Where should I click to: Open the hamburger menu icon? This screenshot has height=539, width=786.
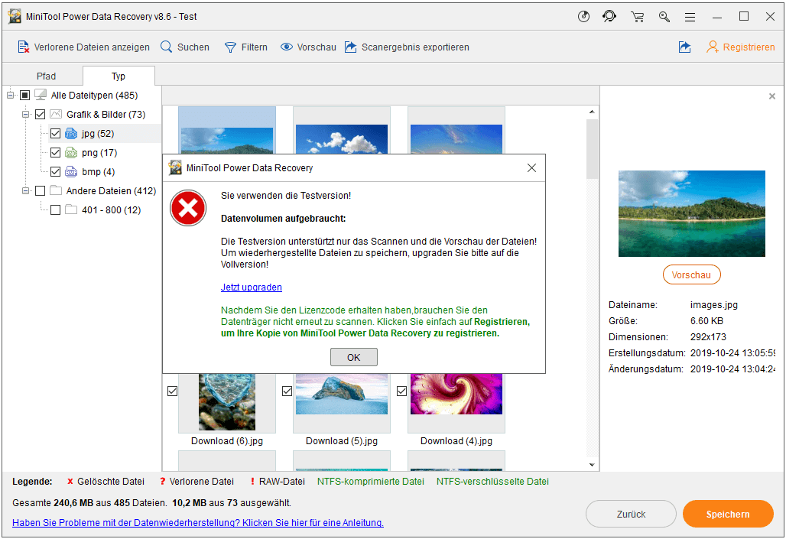(690, 17)
